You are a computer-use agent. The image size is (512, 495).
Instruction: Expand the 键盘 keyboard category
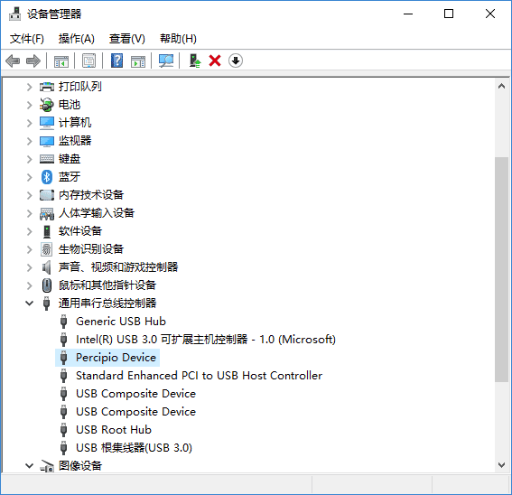30,159
